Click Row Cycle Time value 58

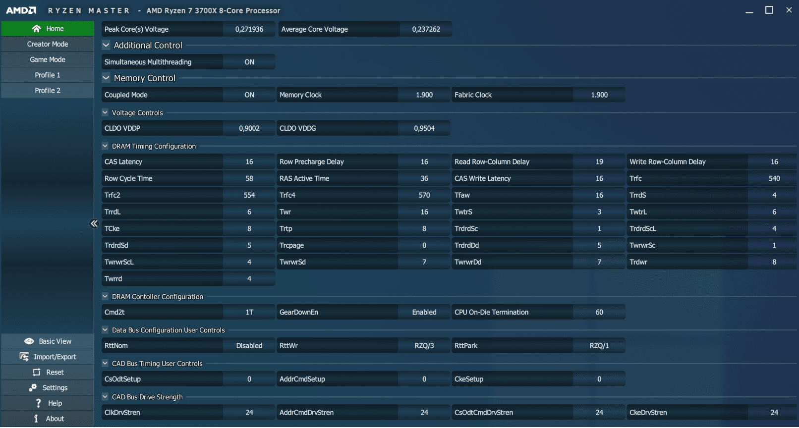click(249, 178)
